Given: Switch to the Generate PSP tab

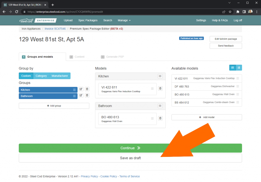Looking at the screenshot, I should pyautogui.click(x=112, y=57).
